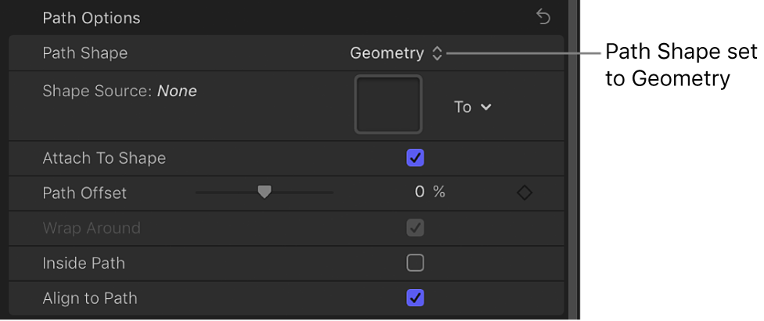Click the Path Shape label
The image size is (764, 321).
click(x=85, y=53)
